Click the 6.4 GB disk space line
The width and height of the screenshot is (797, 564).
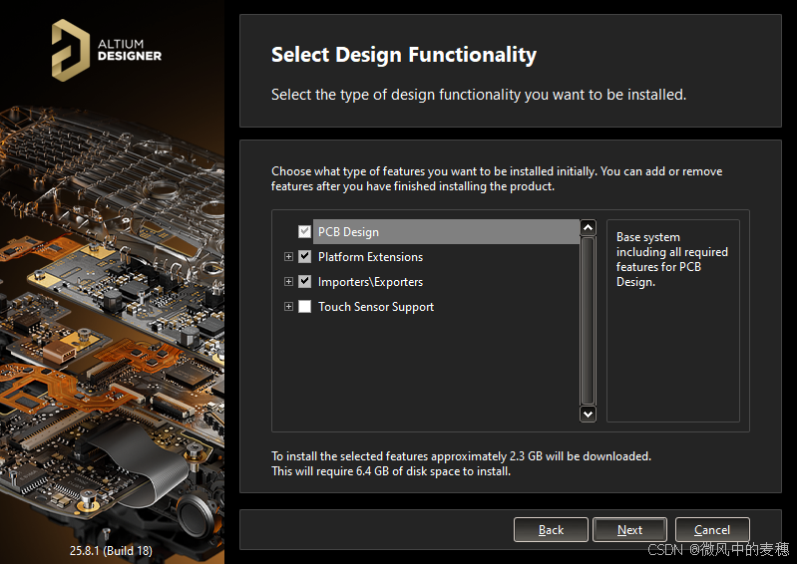[391, 471]
